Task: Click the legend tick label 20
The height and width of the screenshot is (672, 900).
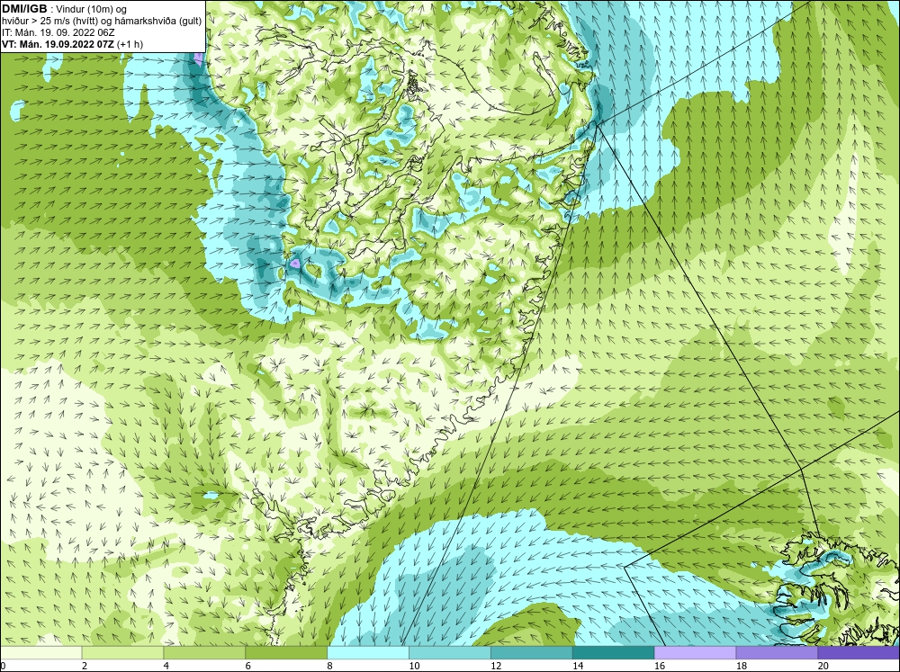Action: pos(823,666)
